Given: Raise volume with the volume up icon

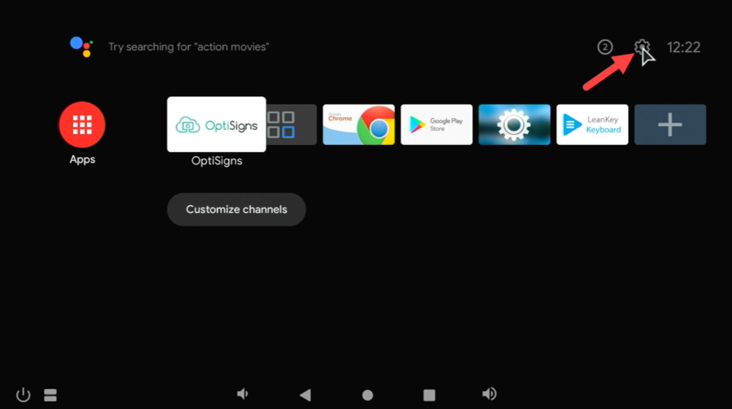Looking at the screenshot, I should click(x=489, y=394).
